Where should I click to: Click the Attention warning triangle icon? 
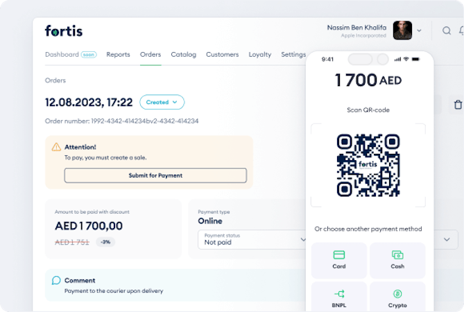[56, 147]
